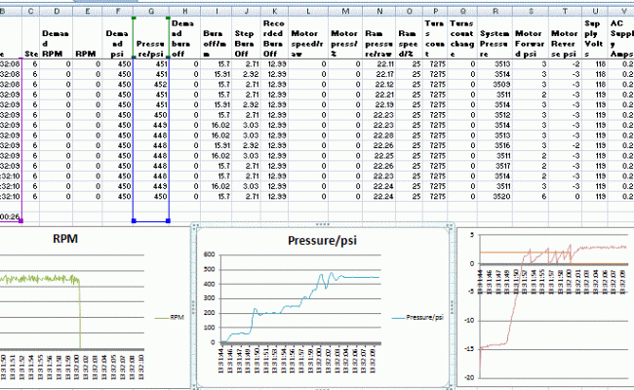
Task: Select the pressure cell showing 452
Action: tap(151, 85)
